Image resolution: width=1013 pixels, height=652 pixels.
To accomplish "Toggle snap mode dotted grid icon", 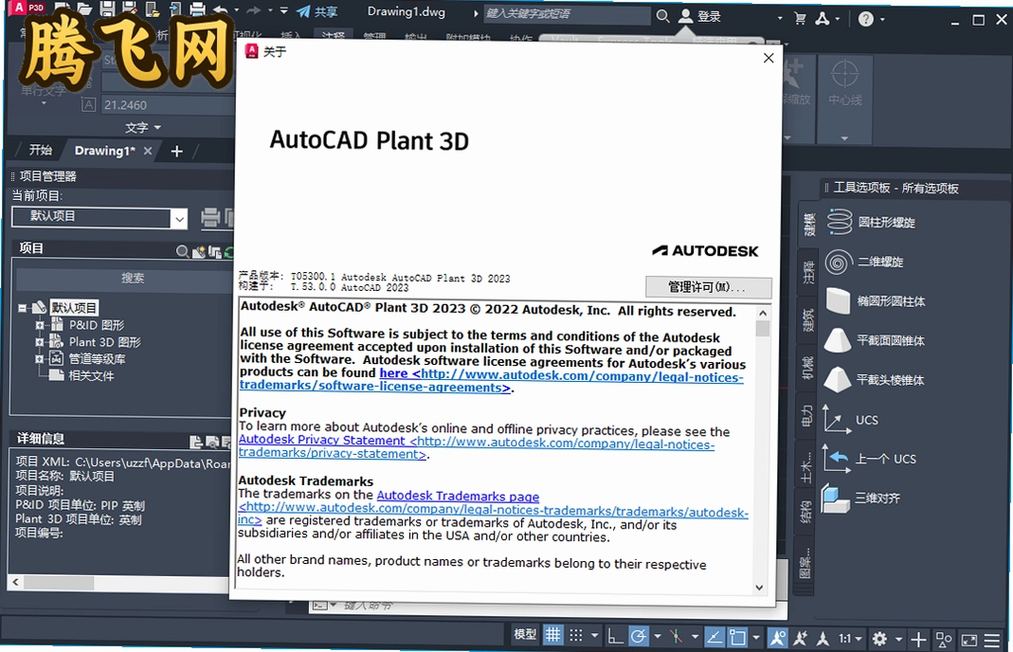I will point(575,636).
